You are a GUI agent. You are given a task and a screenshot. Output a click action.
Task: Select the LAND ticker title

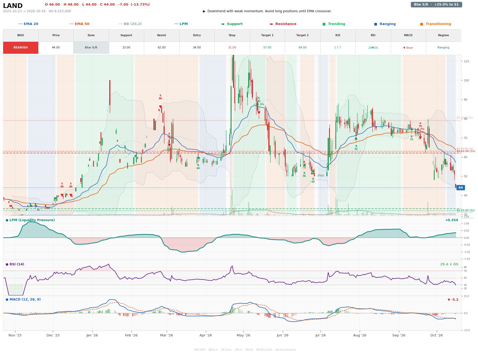tap(13, 6)
